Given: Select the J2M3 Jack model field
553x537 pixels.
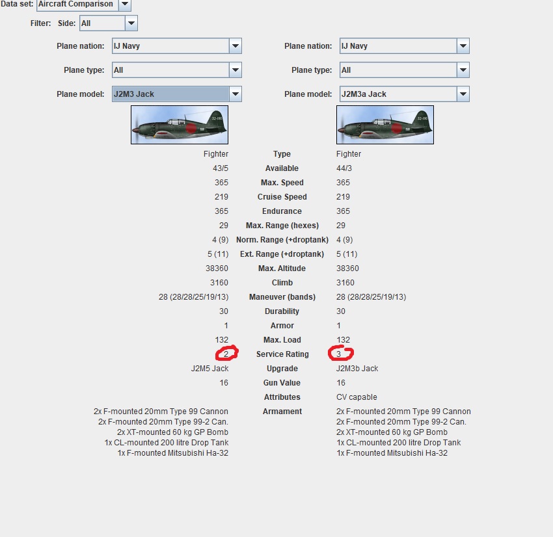Looking at the screenshot, I should [x=170, y=94].
